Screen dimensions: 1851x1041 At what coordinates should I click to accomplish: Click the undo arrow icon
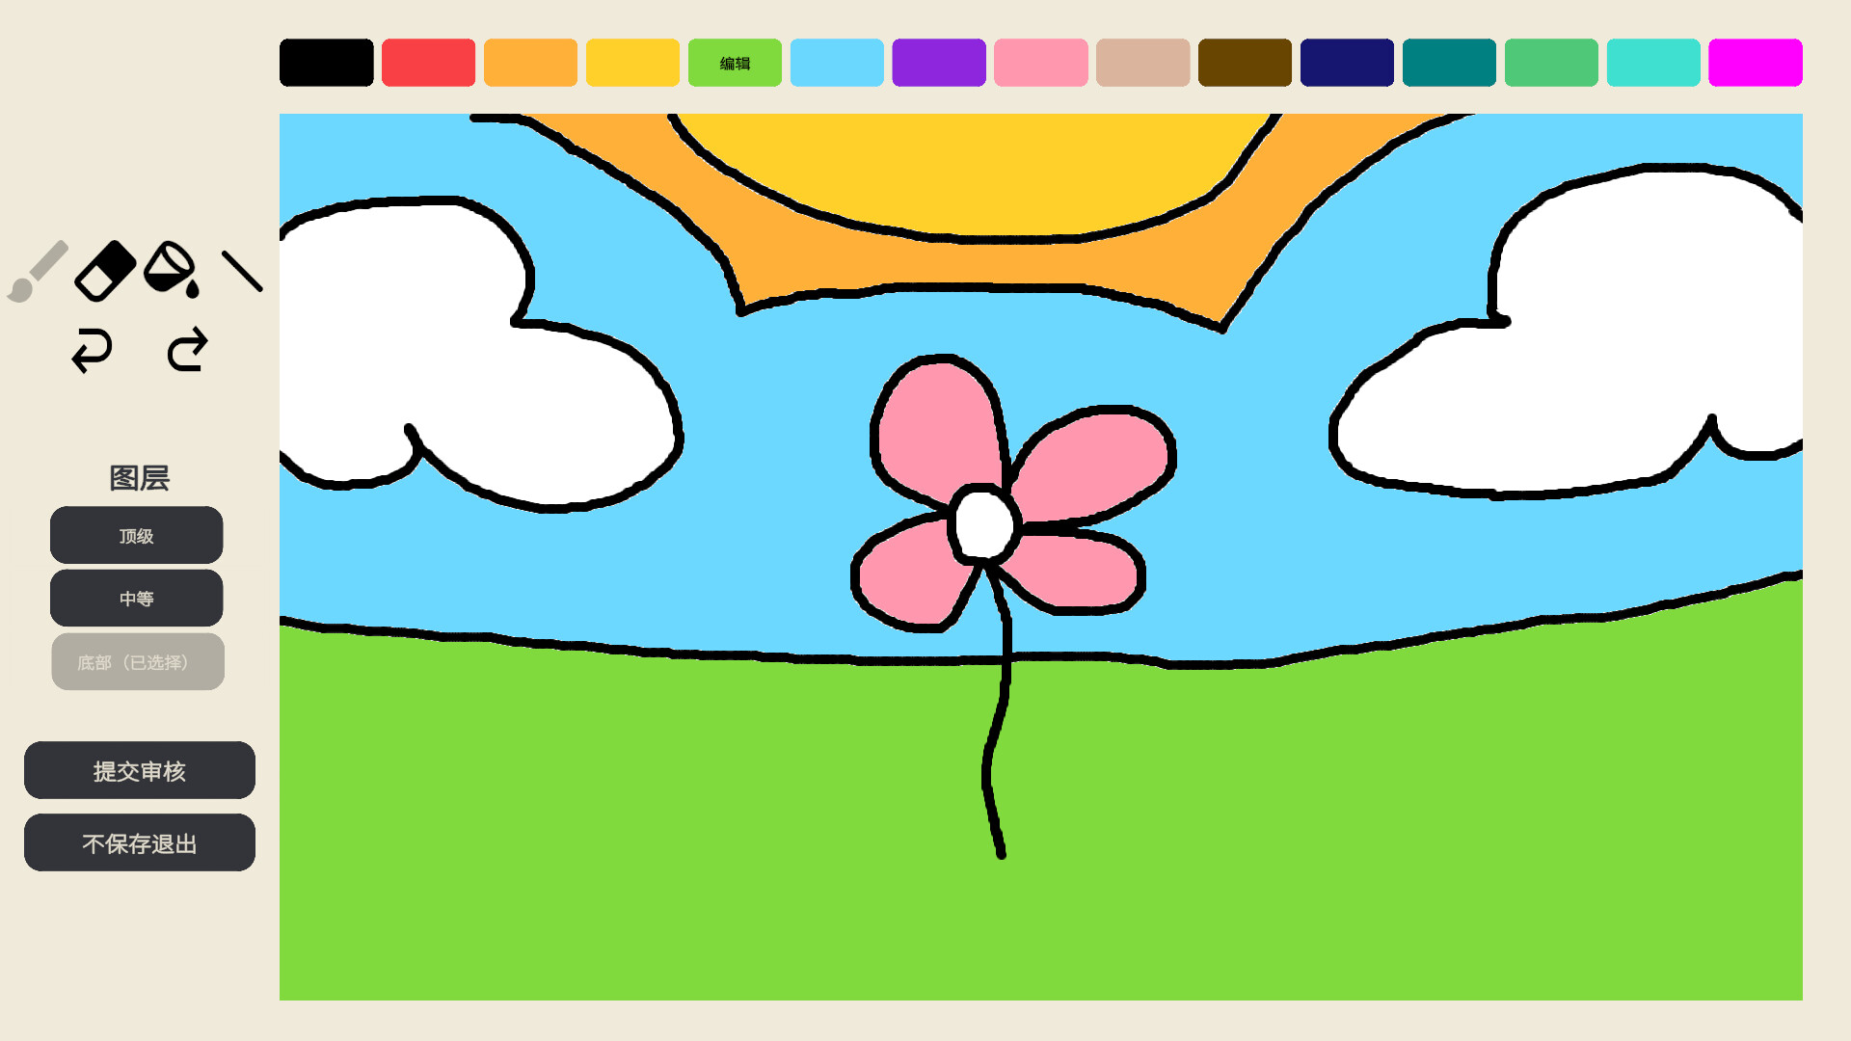click(93, 350)
